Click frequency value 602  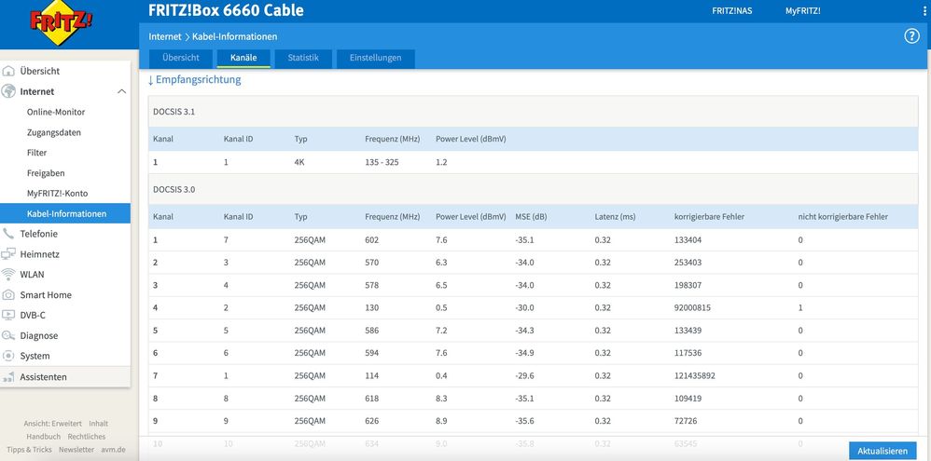point(371,240)
